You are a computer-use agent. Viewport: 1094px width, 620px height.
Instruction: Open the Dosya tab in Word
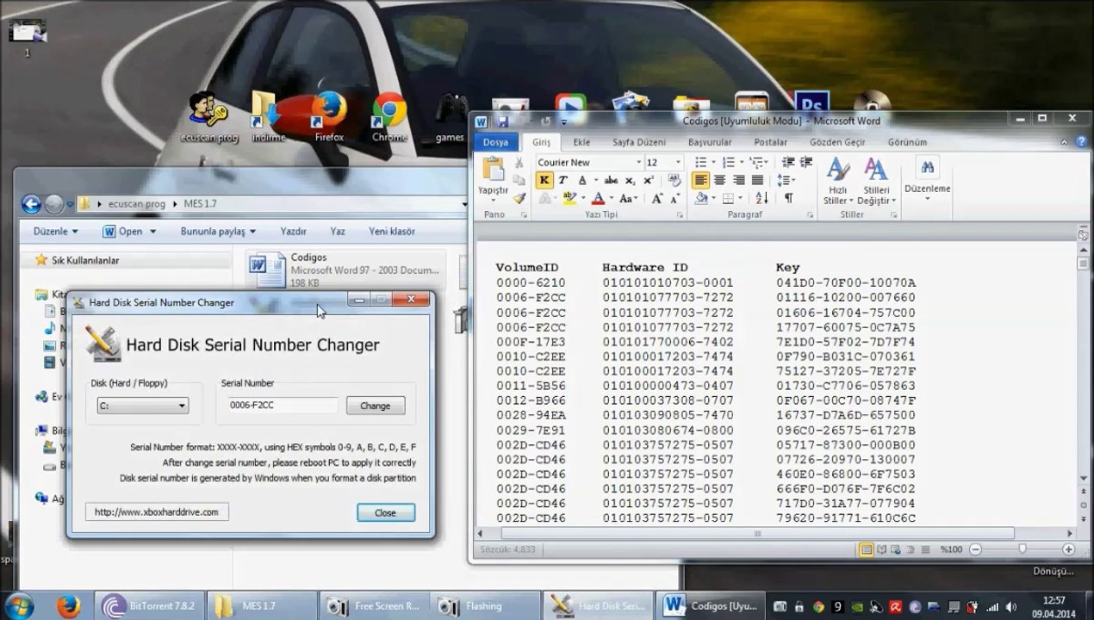pyautogui.click(x=495, y=142)
